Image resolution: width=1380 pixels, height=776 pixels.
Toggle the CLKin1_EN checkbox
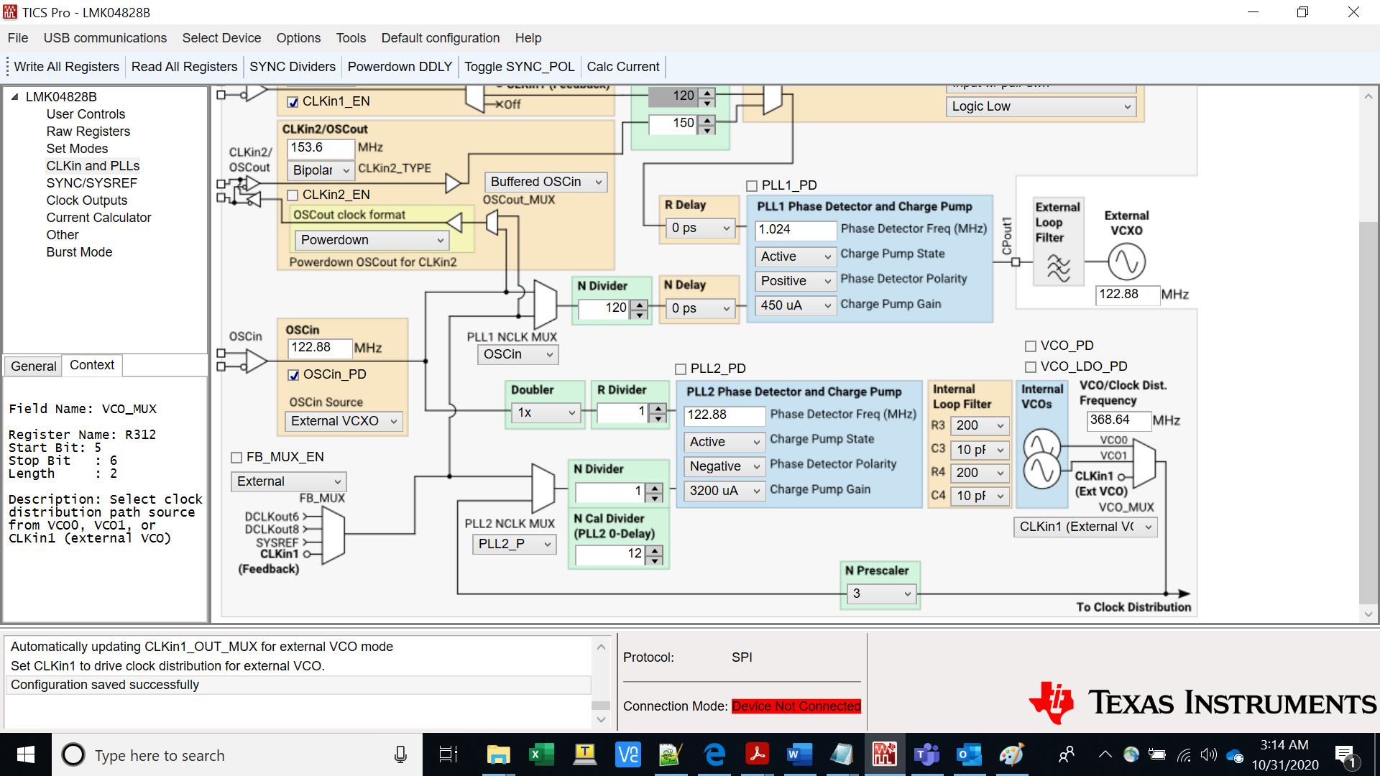tap(293, 102)
